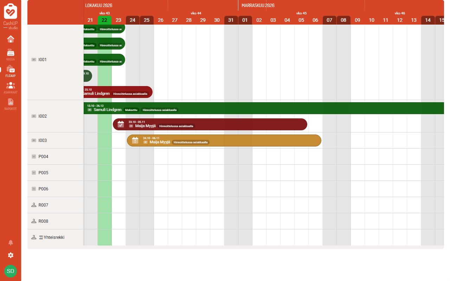Click row label Yhteisrekki
This screenshot has height=281, width=450.
pyautogui.click(x=54, y=237)
